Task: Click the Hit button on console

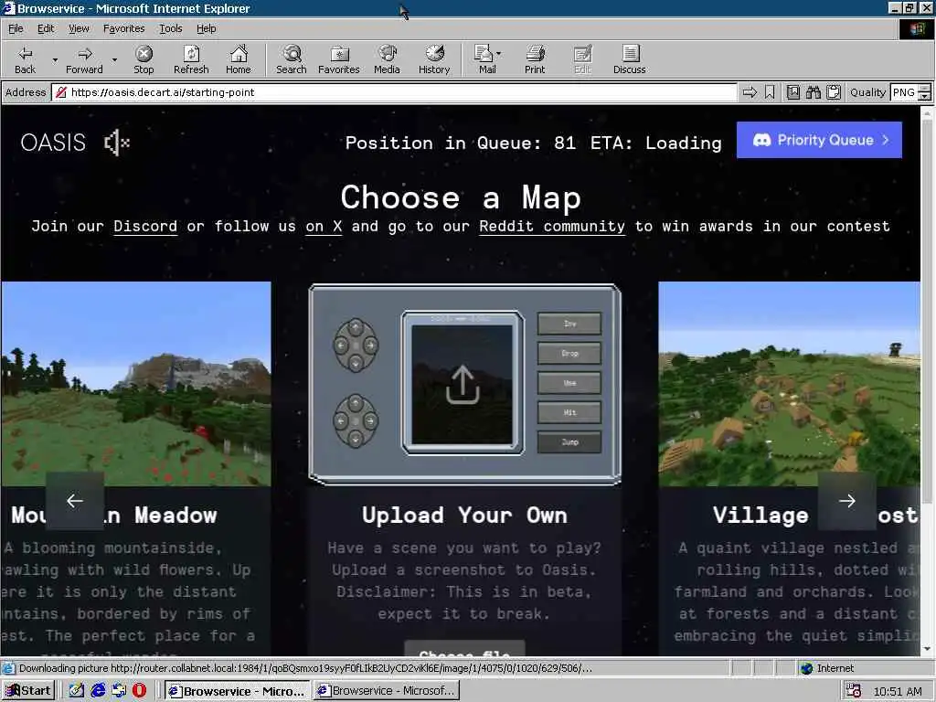Action: 569,412
